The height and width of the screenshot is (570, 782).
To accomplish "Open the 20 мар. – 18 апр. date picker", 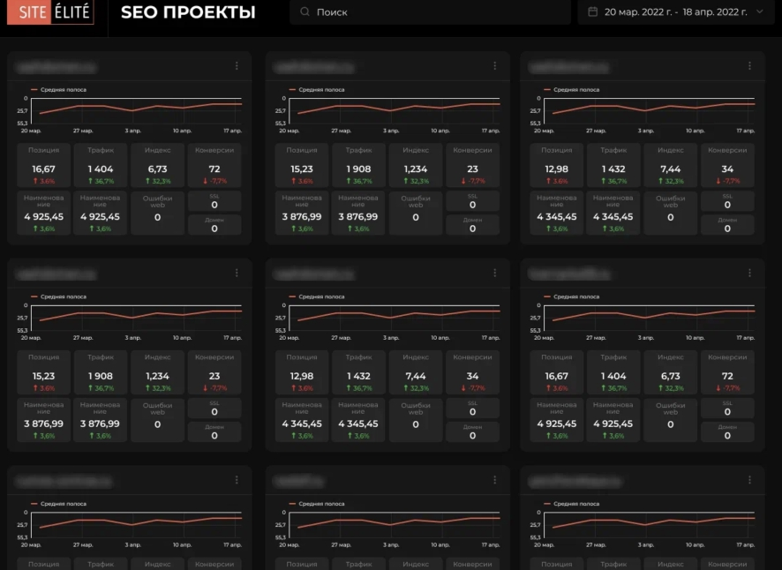I will (676, 12).
